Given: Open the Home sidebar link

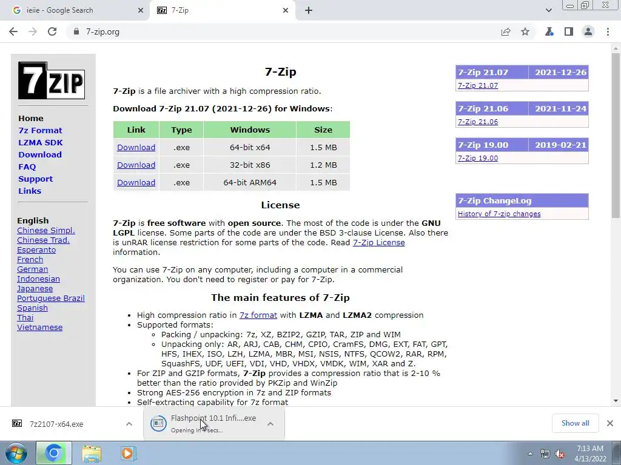Looking at the screenshot, I should point(31,118).
